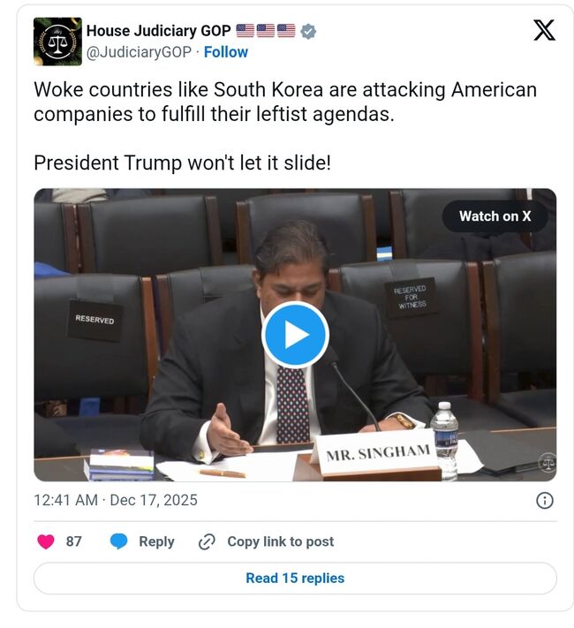Click the blue reply bubble icon
Screen dimensions: 574x628
tap(118, 541)
